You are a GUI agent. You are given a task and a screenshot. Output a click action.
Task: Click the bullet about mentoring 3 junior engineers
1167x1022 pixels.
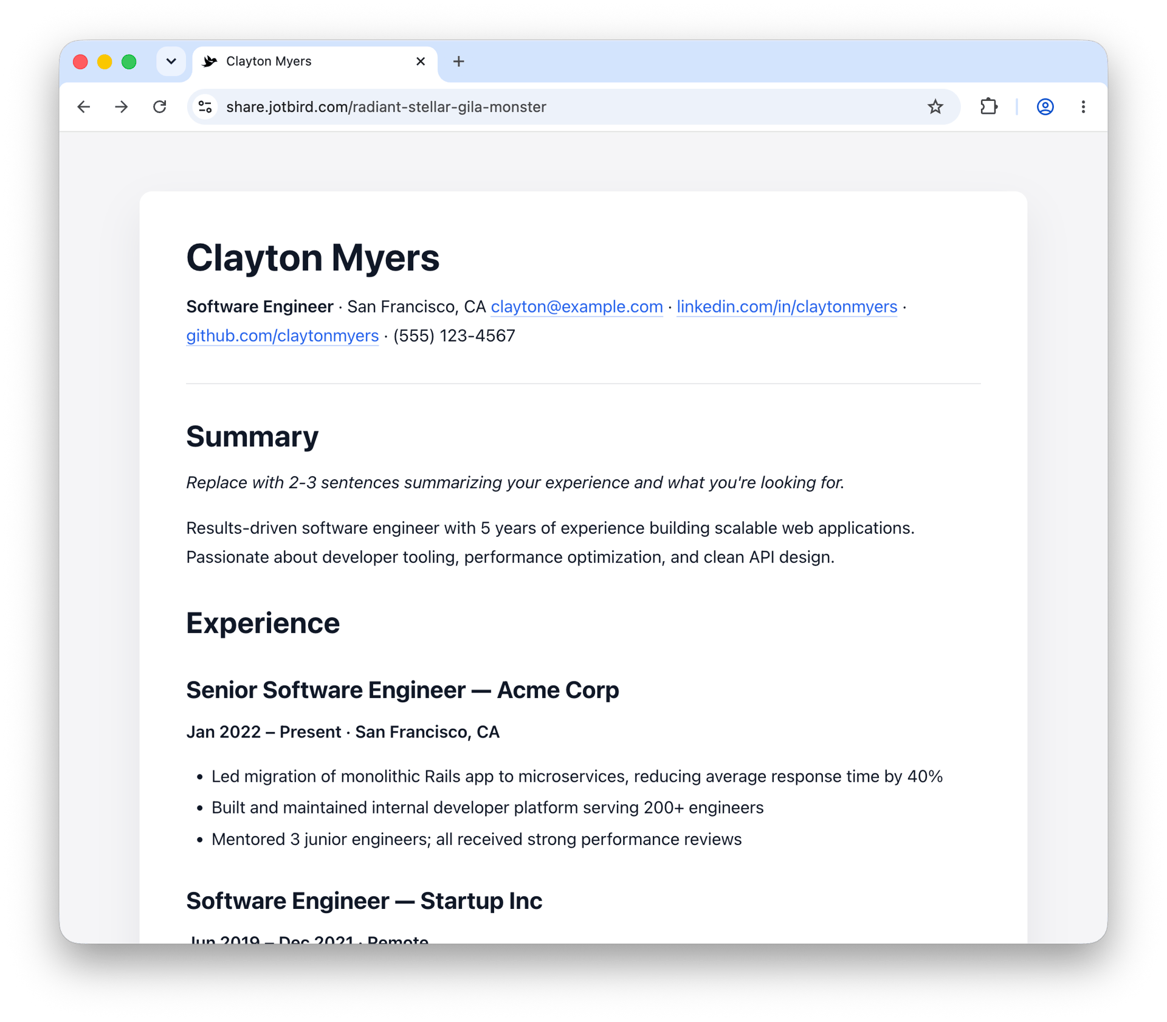click(477, 839)
